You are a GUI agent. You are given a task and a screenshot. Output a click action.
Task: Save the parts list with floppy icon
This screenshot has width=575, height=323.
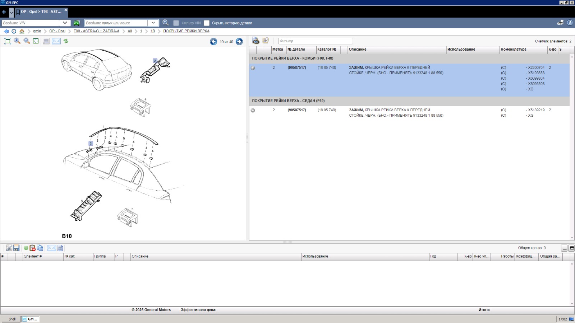(17, 248)
